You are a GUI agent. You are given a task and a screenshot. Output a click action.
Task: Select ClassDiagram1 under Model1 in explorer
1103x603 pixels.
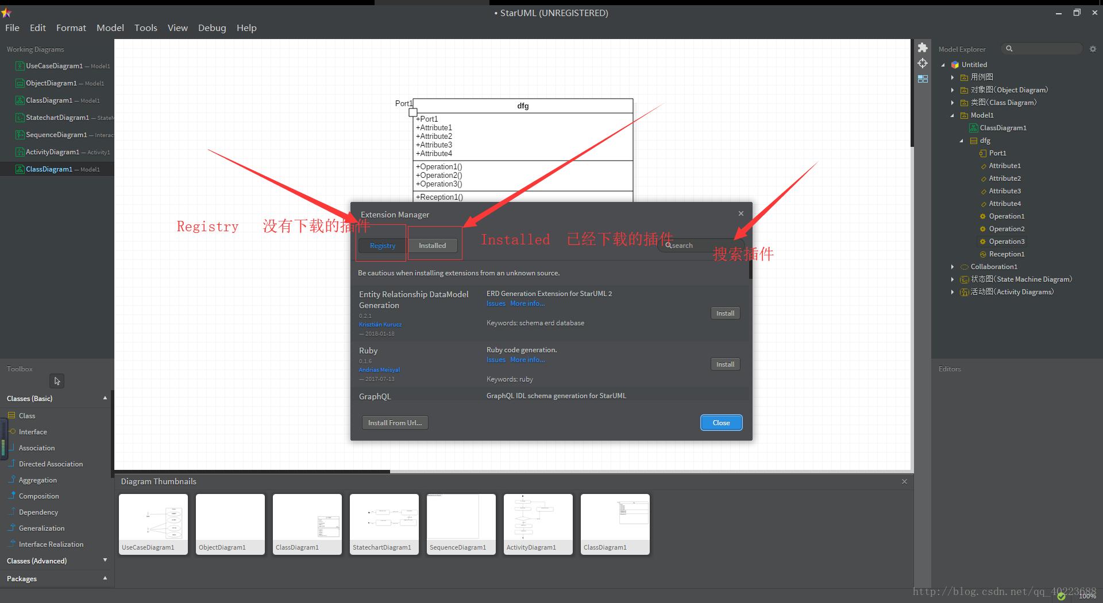point(1003,128)
